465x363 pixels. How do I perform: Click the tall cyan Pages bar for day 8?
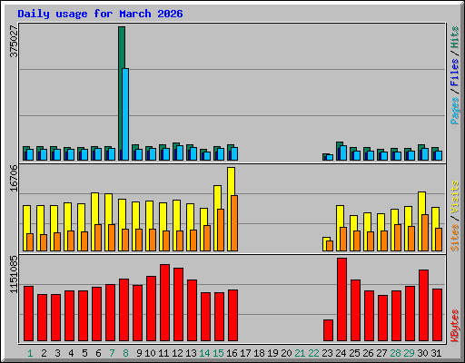(125, 114)
